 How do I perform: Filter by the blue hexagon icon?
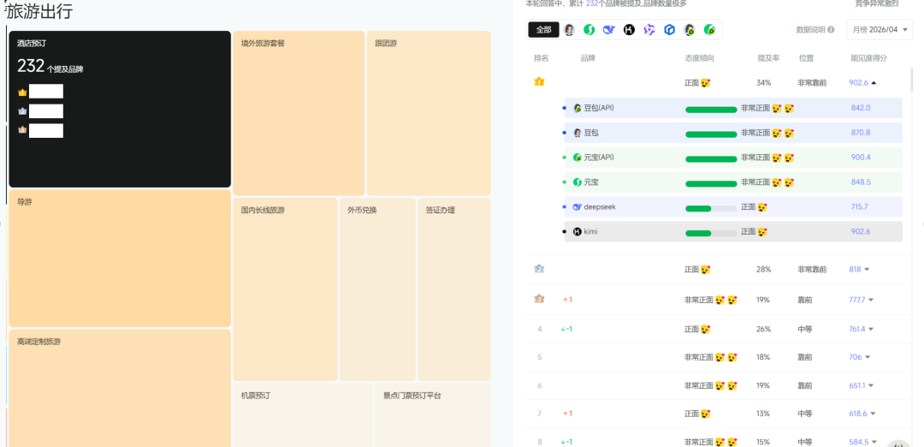click(x=669, y=29)
